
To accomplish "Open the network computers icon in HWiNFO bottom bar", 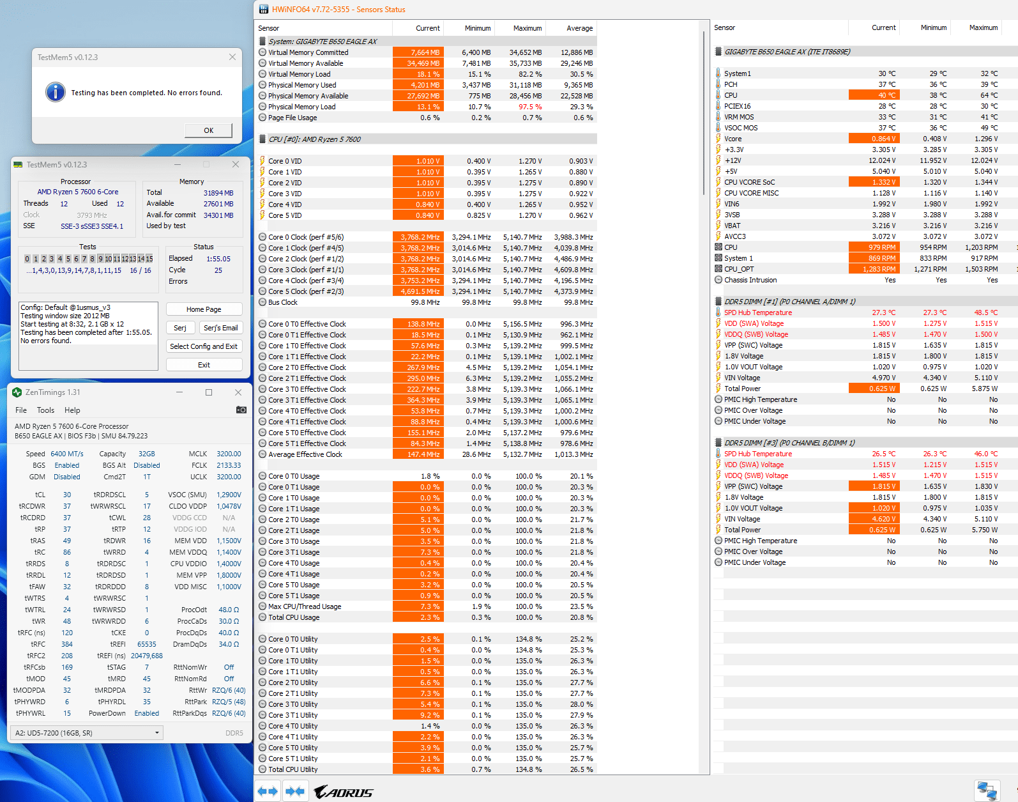I will pos(987,790).
